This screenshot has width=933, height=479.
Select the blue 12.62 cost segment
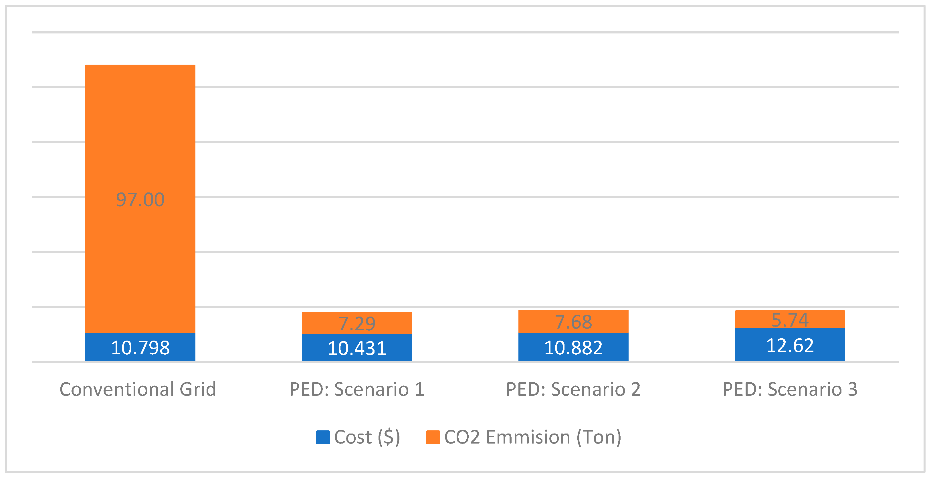(790, 345)
